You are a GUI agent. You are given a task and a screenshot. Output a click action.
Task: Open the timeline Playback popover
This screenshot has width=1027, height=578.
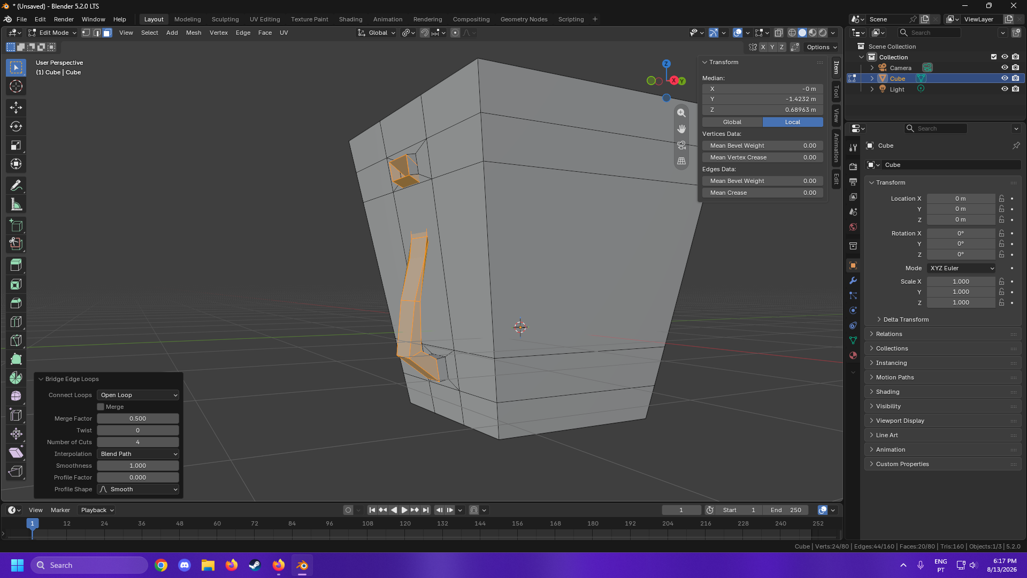(x=97, y=510)
